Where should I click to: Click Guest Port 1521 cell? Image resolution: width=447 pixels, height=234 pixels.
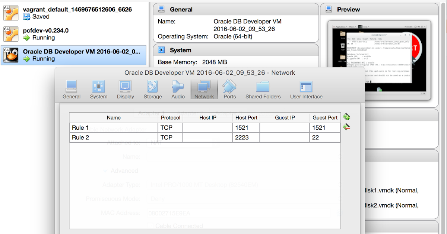325,128
